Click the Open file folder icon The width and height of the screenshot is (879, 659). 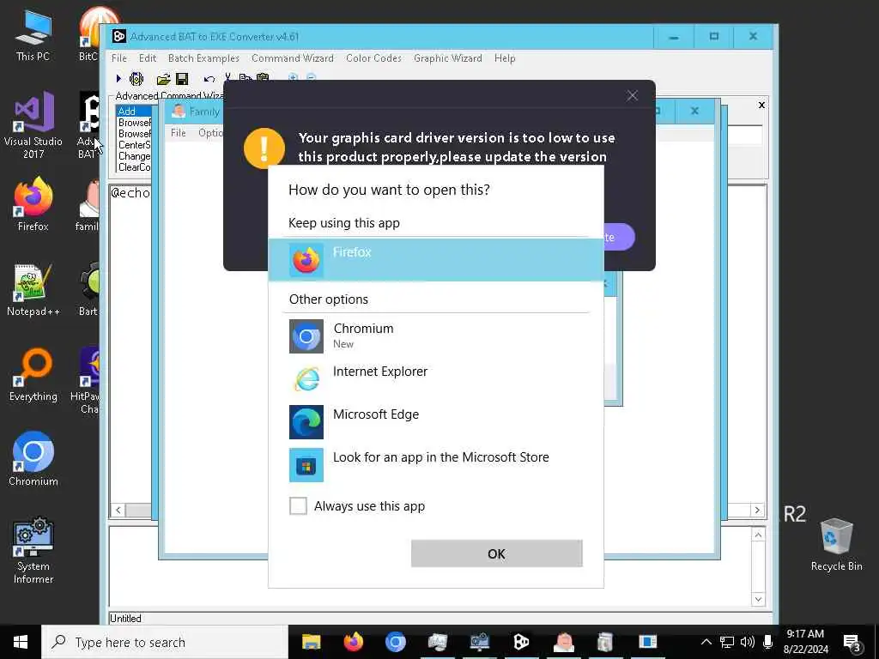point(163,79)
